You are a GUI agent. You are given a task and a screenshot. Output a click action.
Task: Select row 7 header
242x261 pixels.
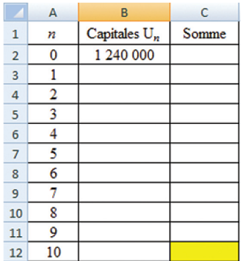[x=15, y=153]
